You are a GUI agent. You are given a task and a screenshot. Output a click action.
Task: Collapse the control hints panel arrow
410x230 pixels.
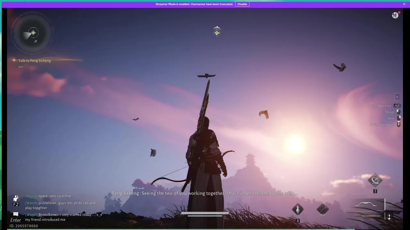pyautogui.click(x=397, y=97)
